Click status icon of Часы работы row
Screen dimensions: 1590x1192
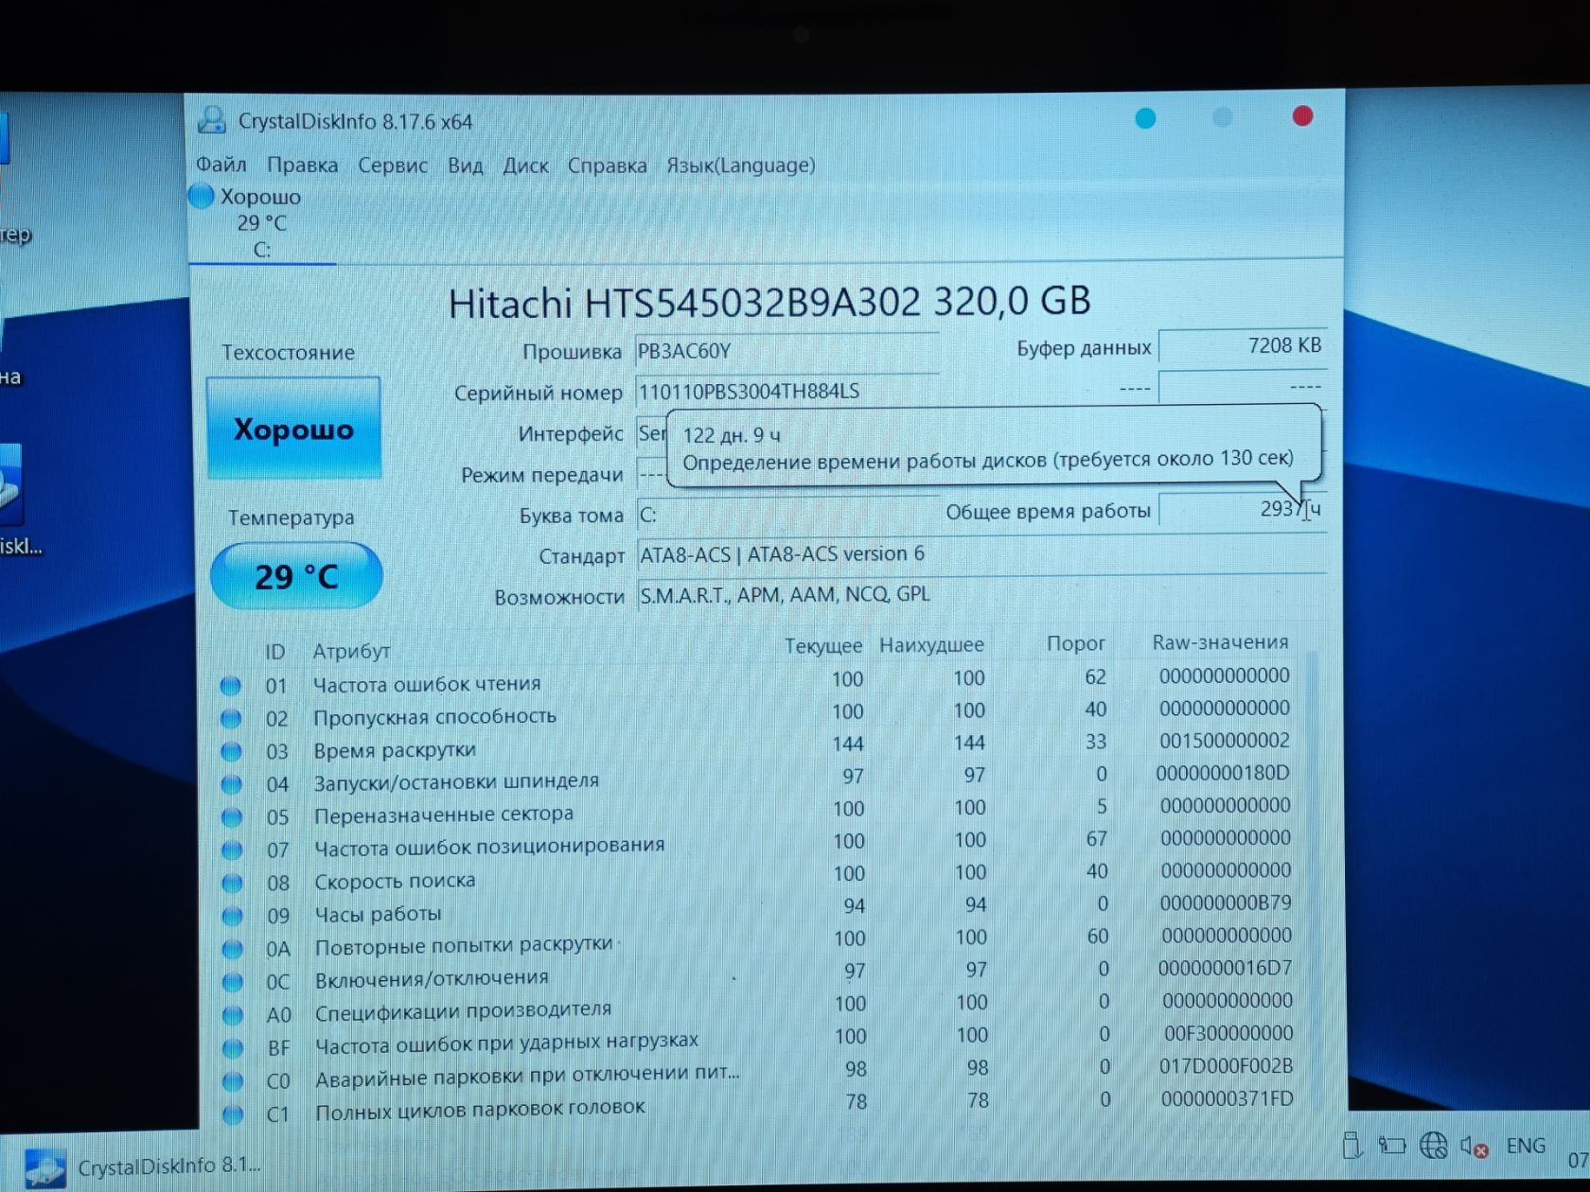[x=232, y=916]
